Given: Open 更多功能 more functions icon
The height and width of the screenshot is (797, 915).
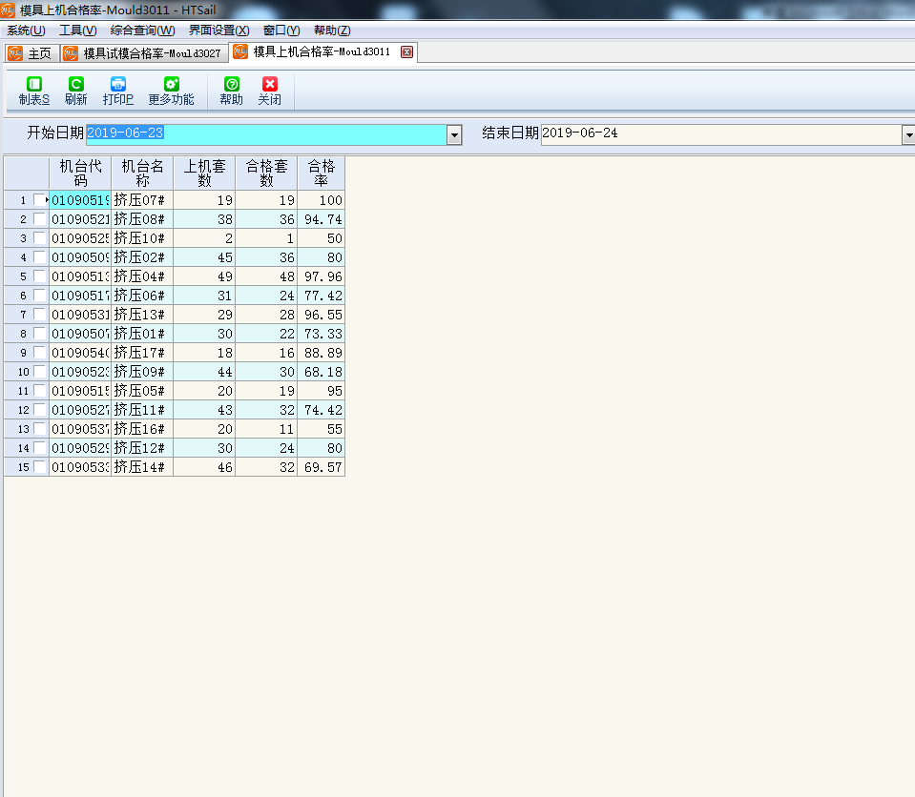Looking at the screenshot, I should pos(171,85).
